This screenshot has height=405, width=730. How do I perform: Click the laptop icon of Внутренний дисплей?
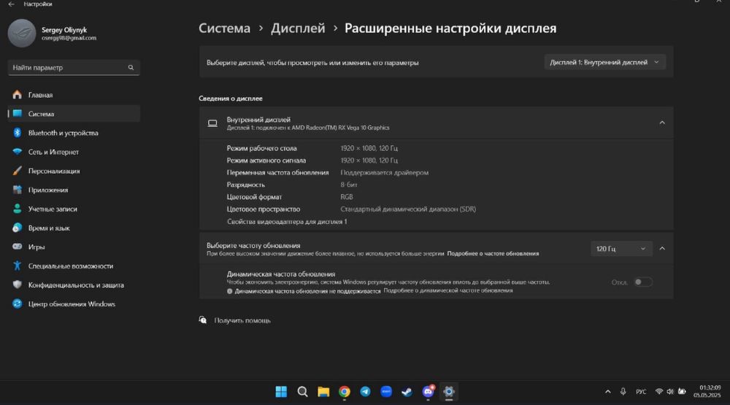click(212, 123)
